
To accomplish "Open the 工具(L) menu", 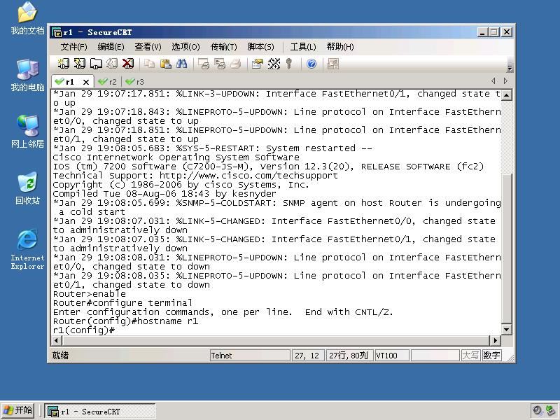I will click(303, 47).
